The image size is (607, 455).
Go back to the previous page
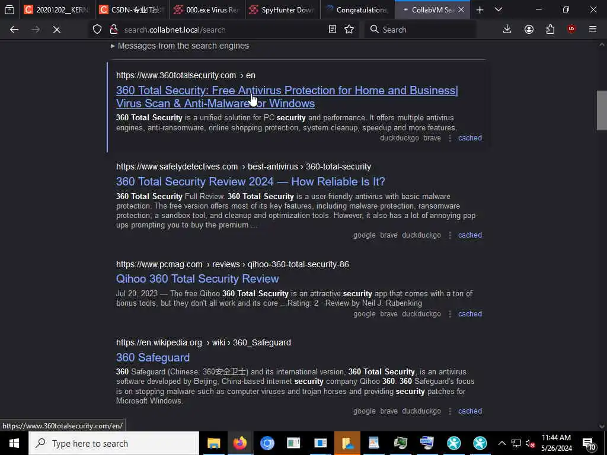coord(14,30)
